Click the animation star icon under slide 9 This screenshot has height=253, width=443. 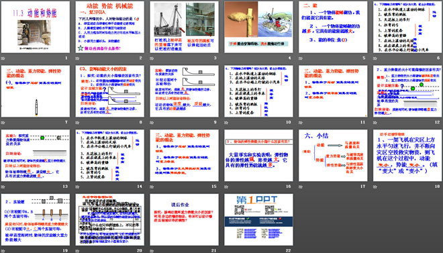(x=152, y=122)
